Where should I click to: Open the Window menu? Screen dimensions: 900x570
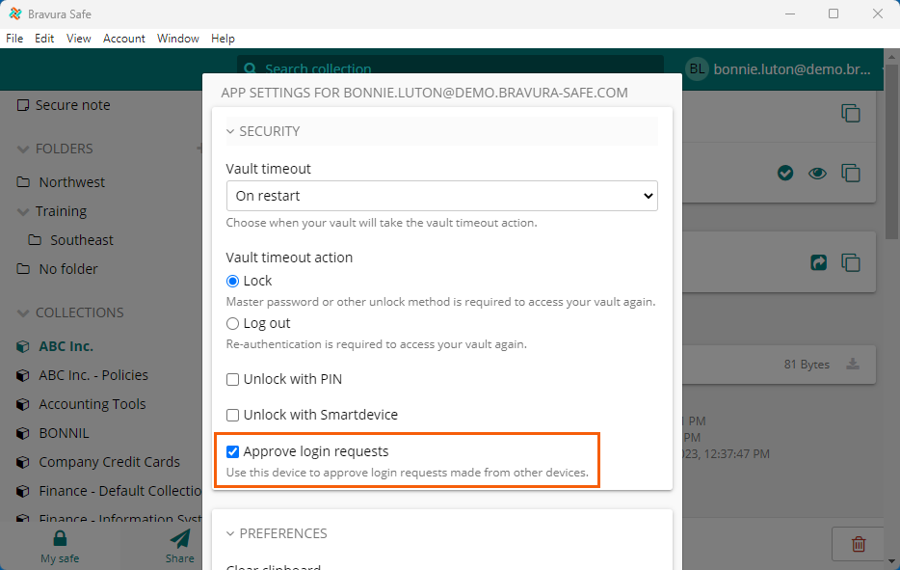[x=178, y=39]
